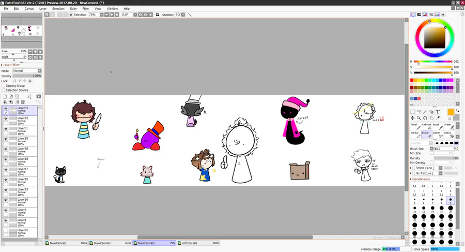The height and width of the screenshot is (252, 465).
Task: Hide Layer18 visibility eye
Action: click(6, 159)
